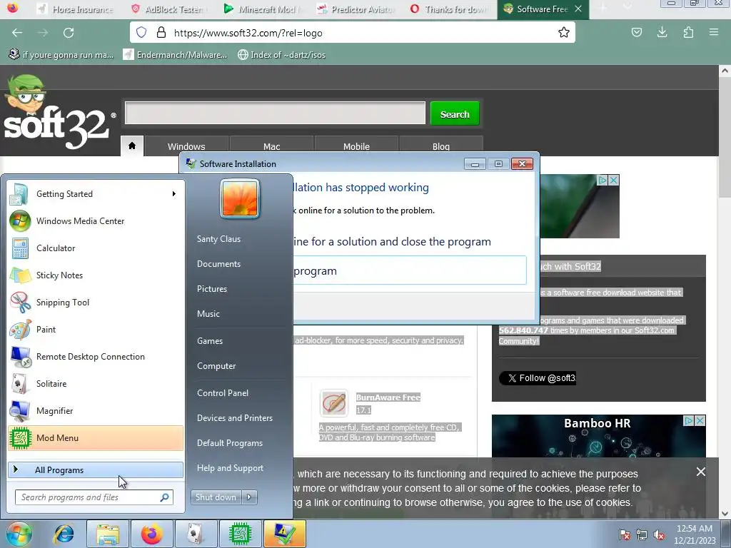731x548 pixels.
Task: Click the Windows Start orb
Action: pyautogui.click(x=19, y=534)
